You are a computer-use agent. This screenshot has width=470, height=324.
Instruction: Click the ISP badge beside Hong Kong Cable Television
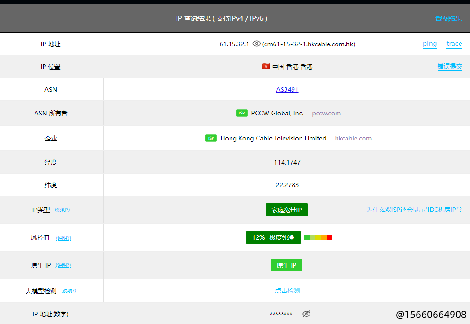(211, 138)
